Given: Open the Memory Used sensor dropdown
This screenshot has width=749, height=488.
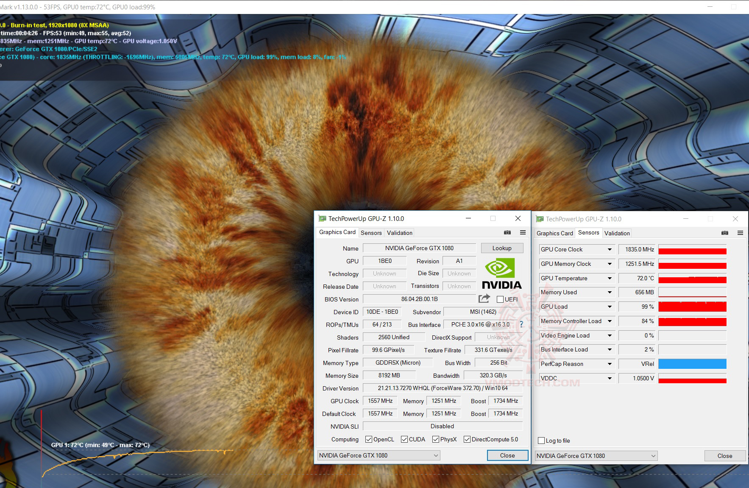Looking at the screenshot, I should point(610,292).
